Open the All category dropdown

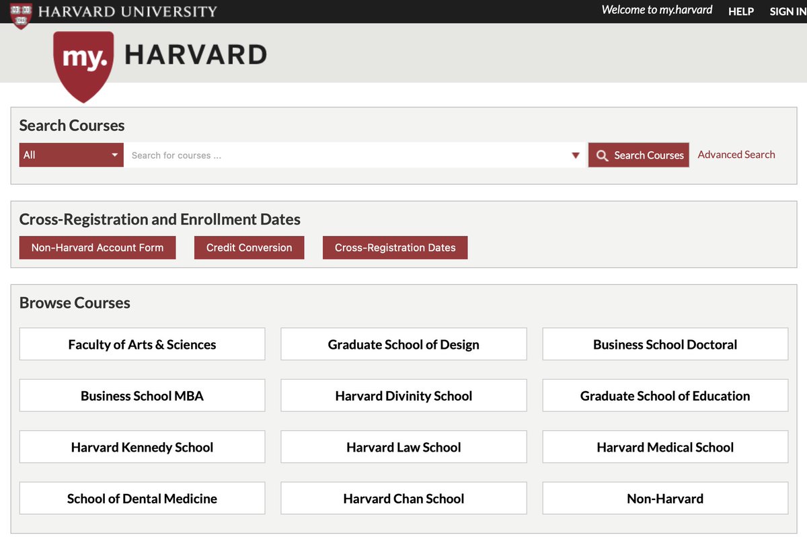pyautogui.click(x=71, y=155)
